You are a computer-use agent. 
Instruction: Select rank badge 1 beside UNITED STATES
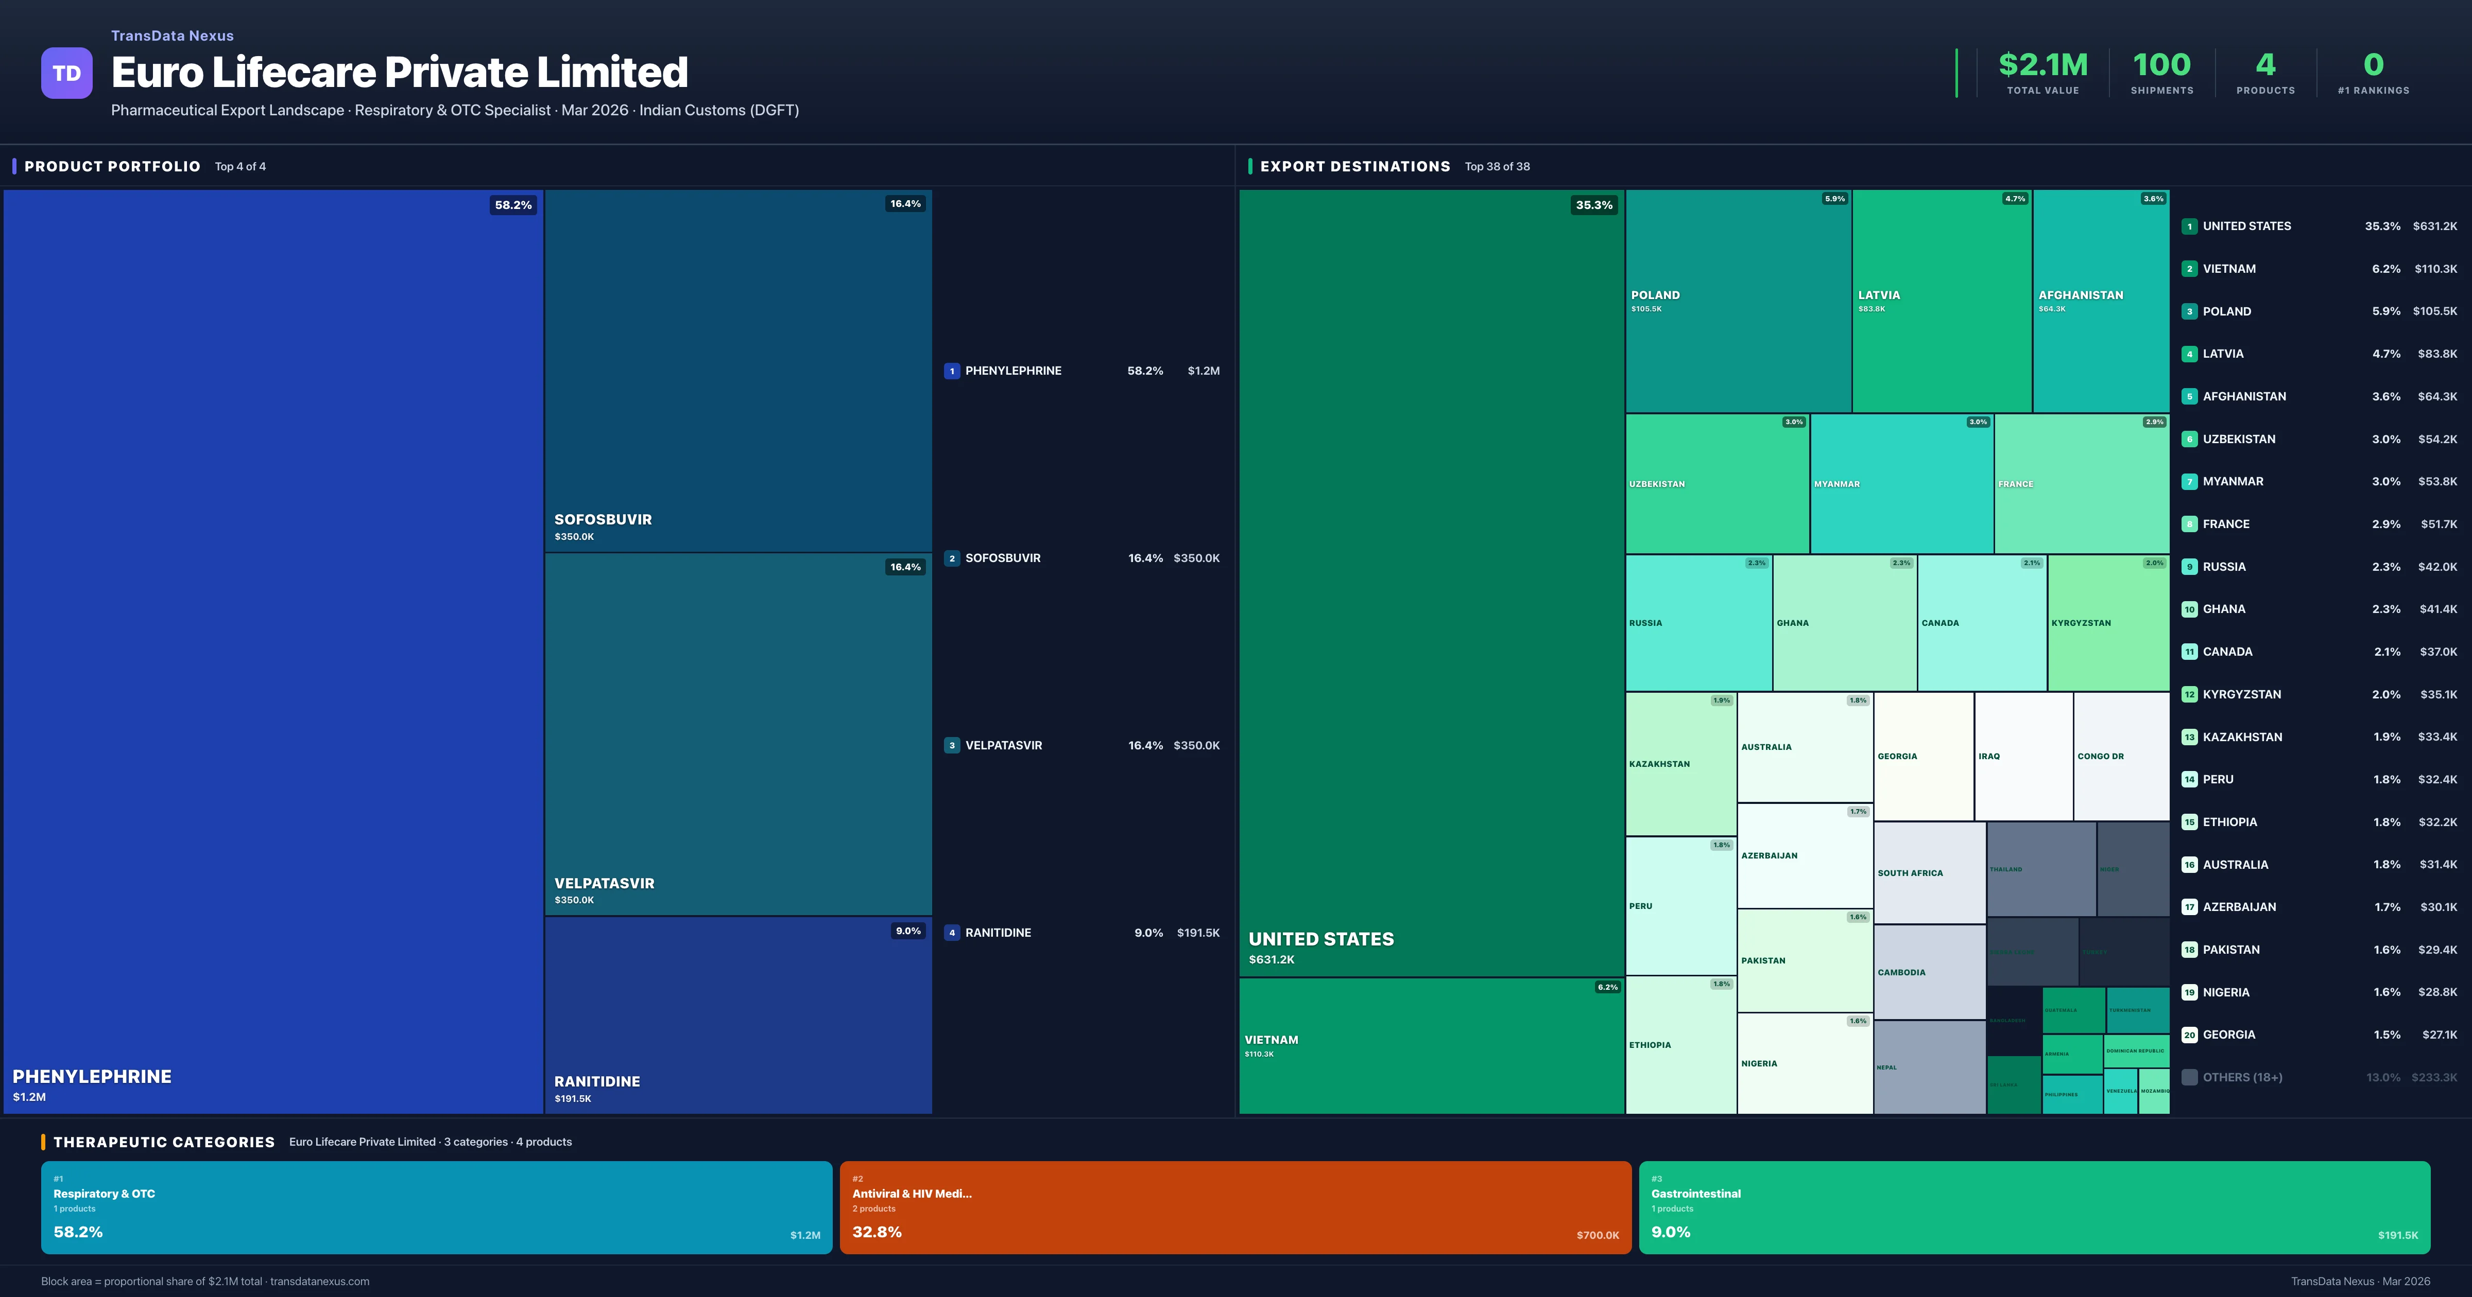(2189, 225)
